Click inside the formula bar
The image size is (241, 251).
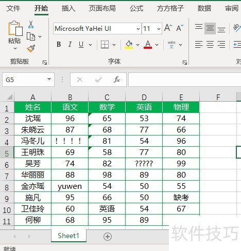185,80
